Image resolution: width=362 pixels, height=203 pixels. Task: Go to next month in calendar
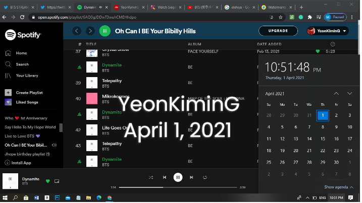(351, 94)
